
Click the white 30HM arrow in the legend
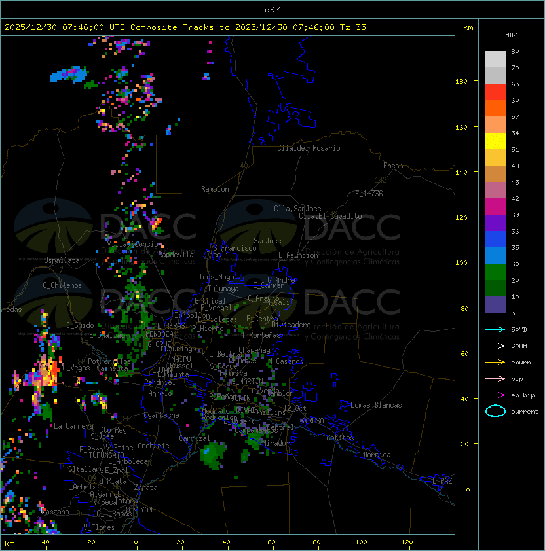pos(495,346)
